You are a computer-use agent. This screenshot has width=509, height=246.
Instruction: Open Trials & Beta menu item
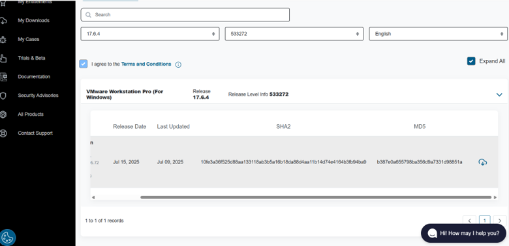tap(31, 58)
